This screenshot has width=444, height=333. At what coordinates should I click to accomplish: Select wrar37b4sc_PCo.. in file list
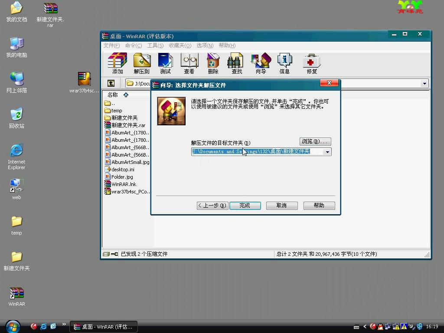tap(127, 191)
